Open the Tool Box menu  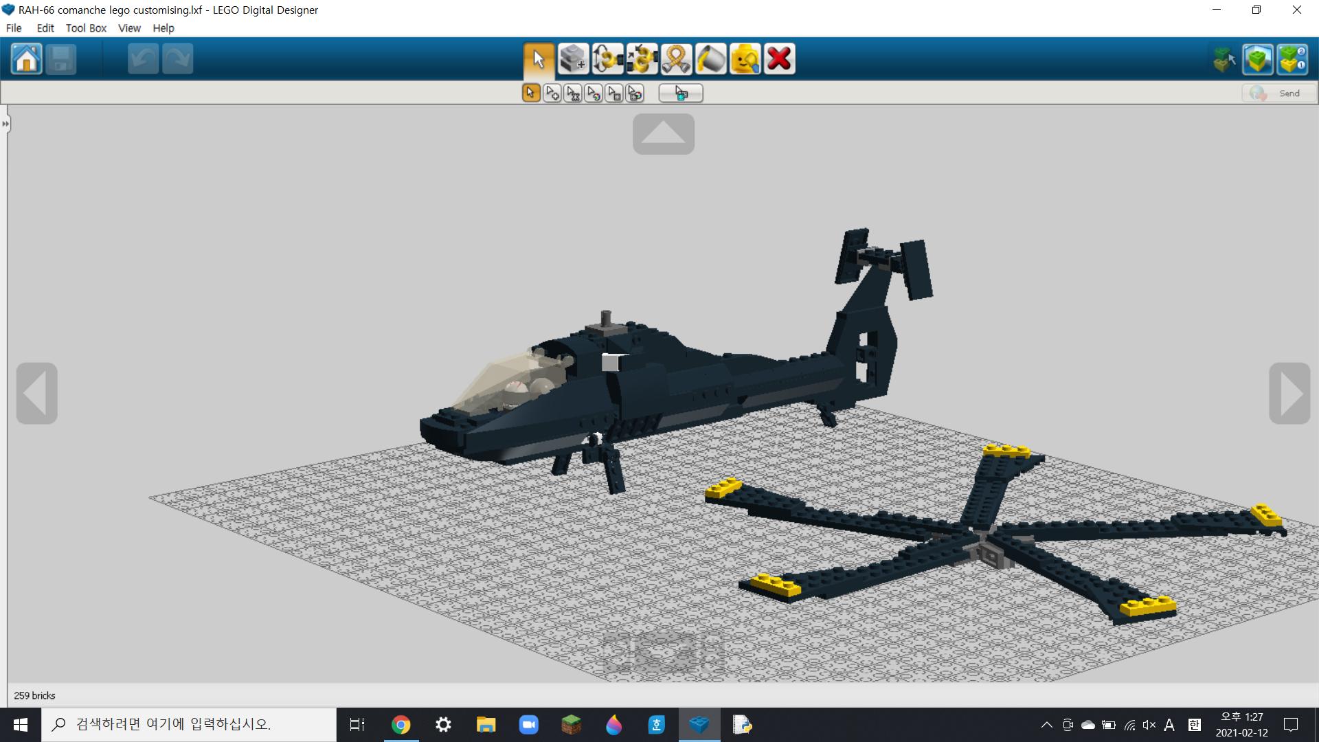click(86, 28)
